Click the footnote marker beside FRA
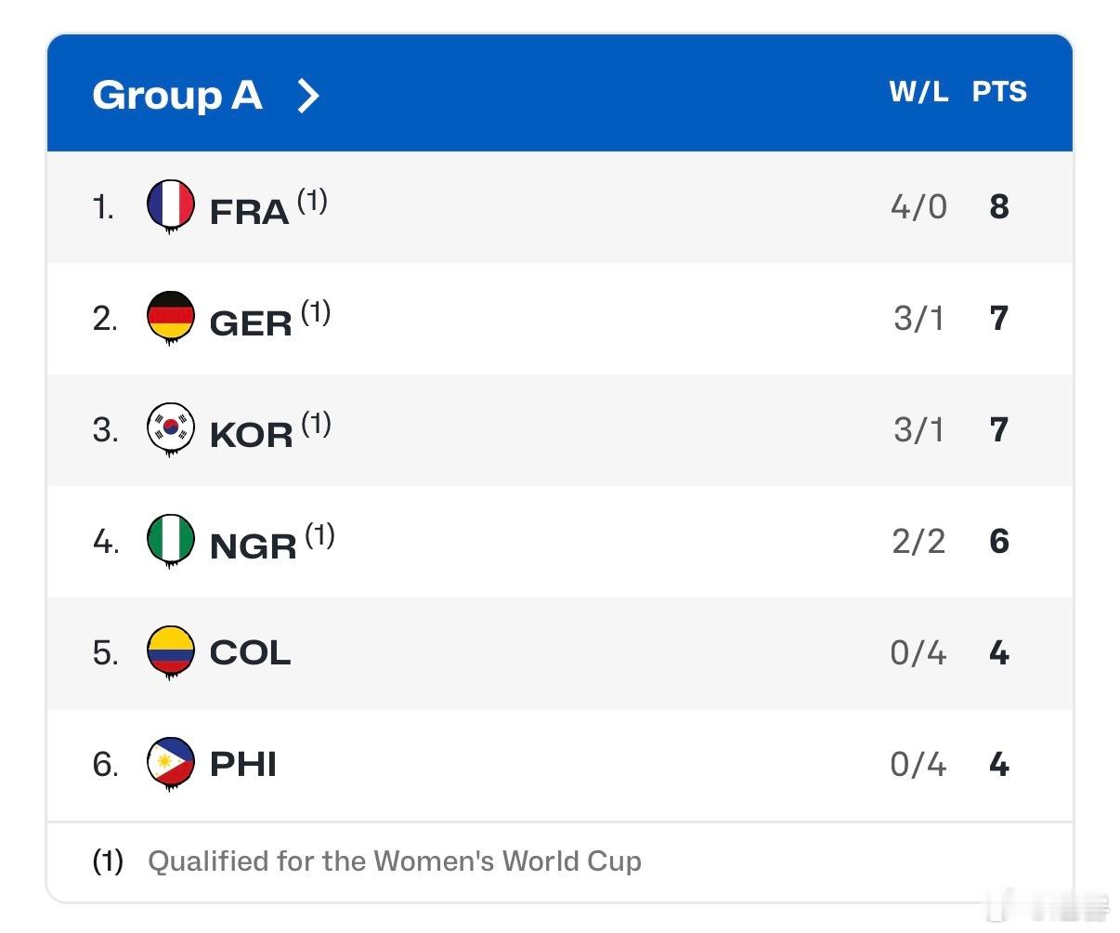 tap(312, 201)
